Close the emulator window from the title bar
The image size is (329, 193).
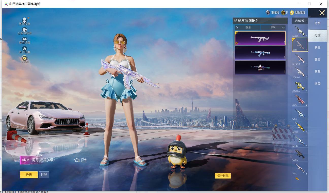(x=321, y=4)
